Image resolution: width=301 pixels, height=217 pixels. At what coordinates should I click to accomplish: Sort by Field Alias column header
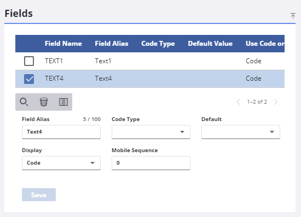112,44
